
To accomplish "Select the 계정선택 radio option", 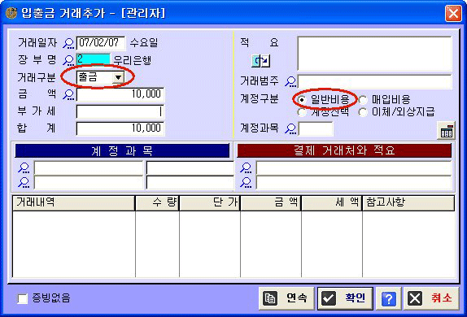I will [302, 112].
